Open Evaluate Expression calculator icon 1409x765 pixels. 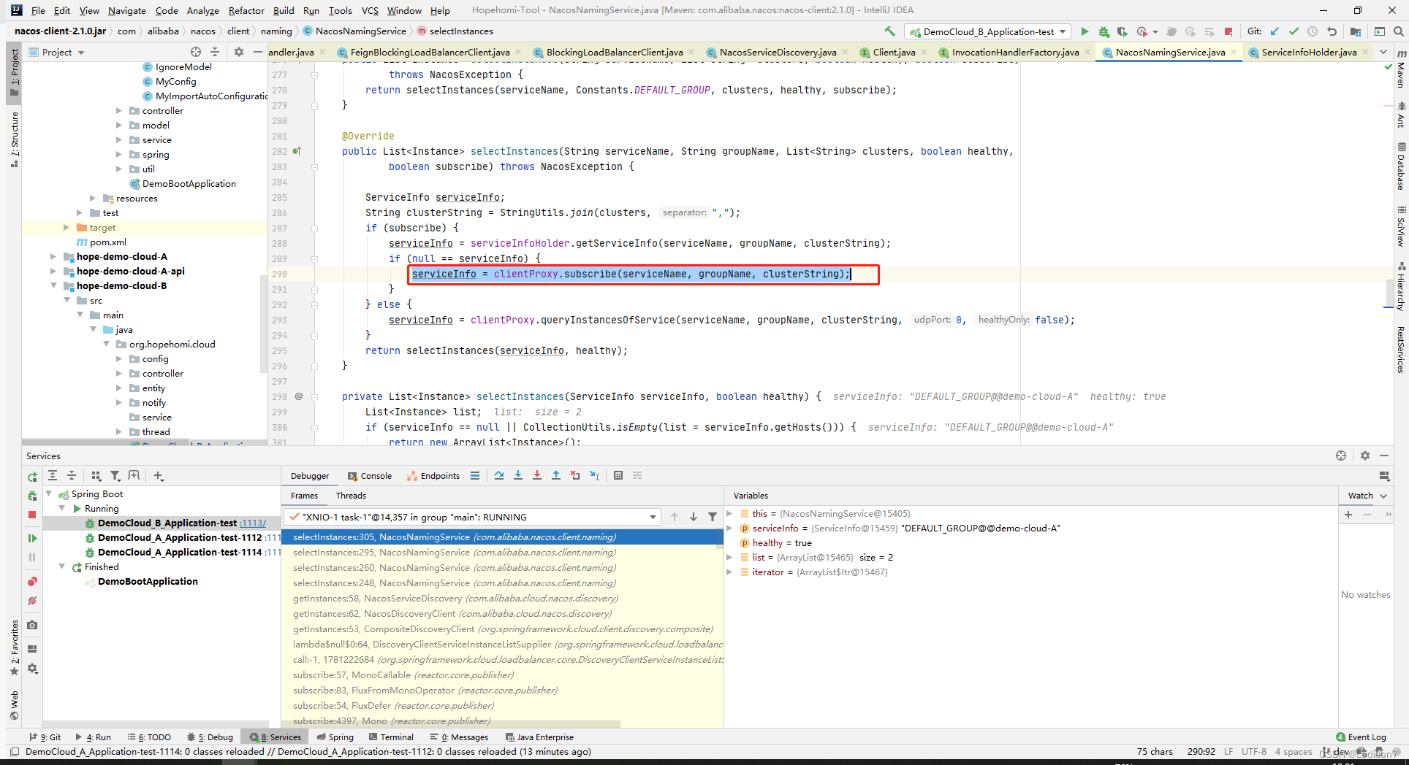pos(618,475)
